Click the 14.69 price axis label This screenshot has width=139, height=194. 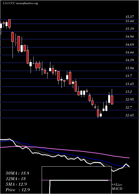point(130,45)
